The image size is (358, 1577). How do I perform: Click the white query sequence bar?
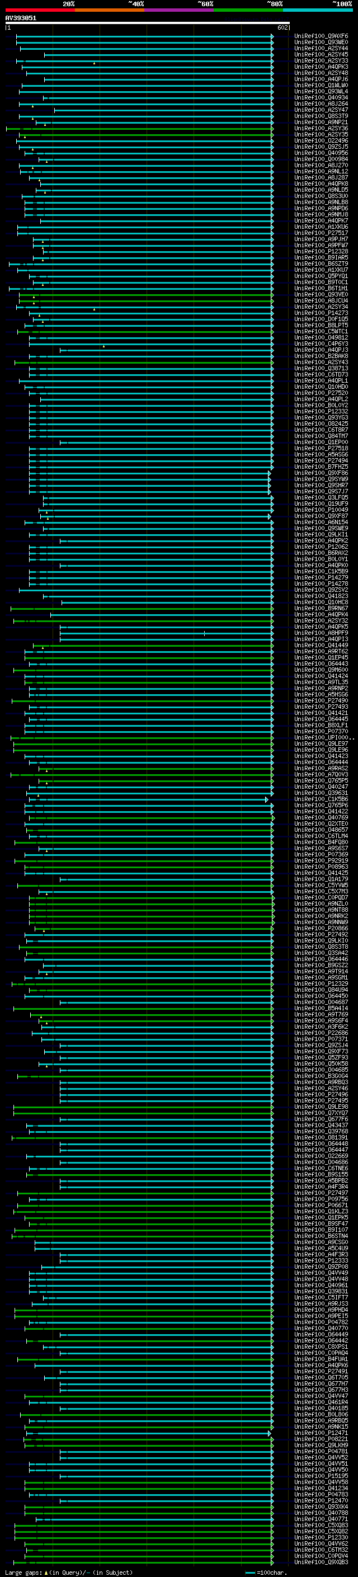tap(148, 23)
